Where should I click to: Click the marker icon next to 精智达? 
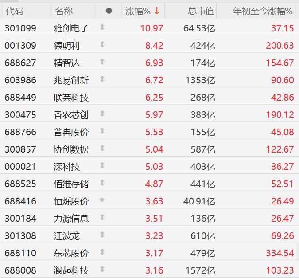(x=102, y=62)
